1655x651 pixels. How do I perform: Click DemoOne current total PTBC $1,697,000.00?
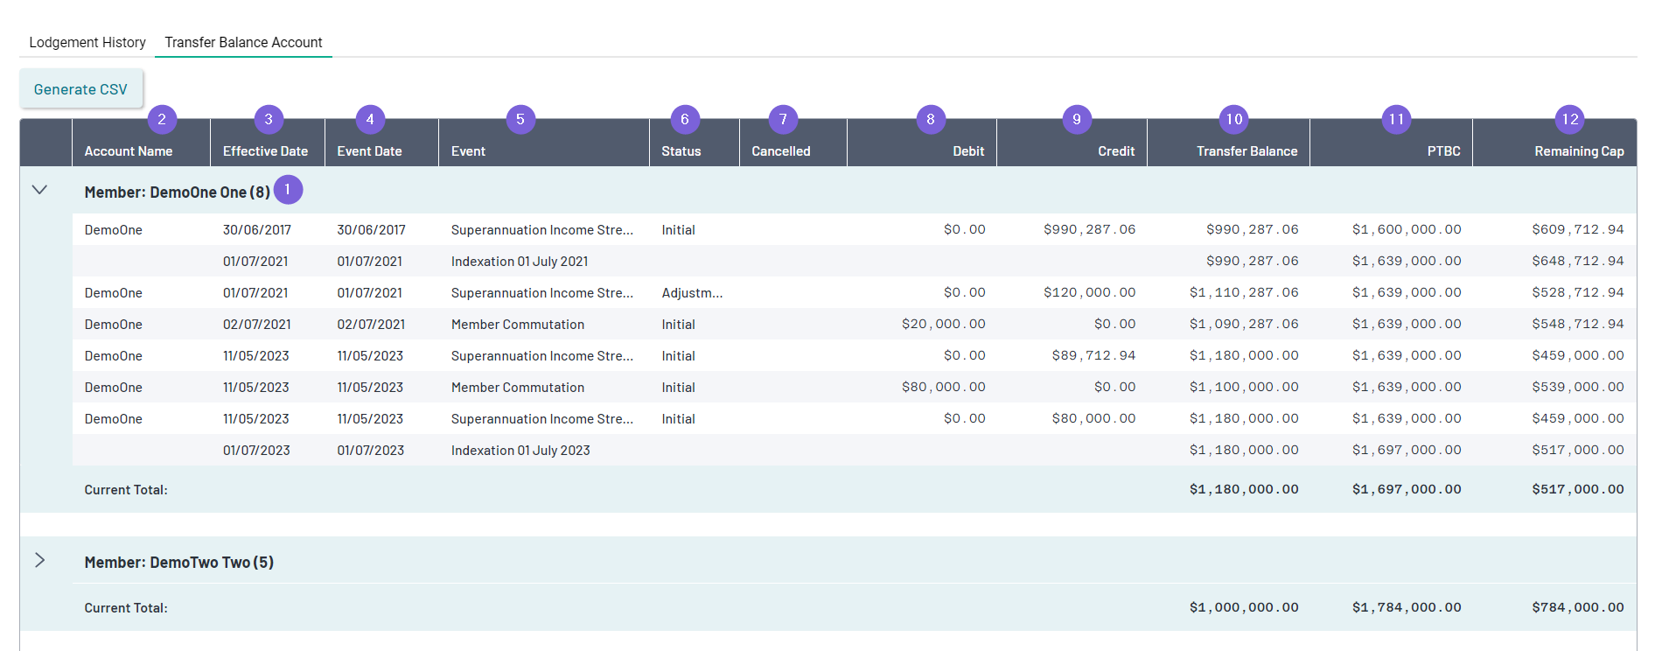1407,489
